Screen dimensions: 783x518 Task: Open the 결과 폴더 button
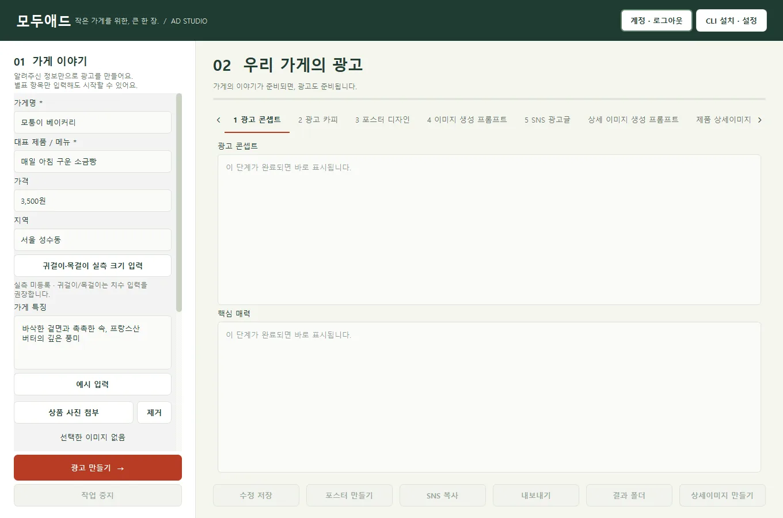pos(629,495)
